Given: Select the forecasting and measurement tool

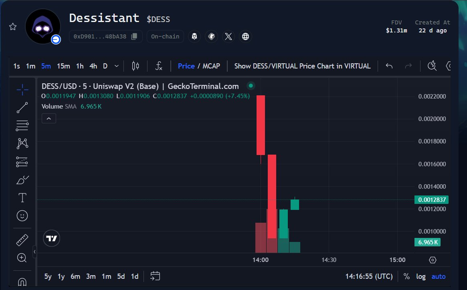Looking at the screenshot, I should pos(22,162).
